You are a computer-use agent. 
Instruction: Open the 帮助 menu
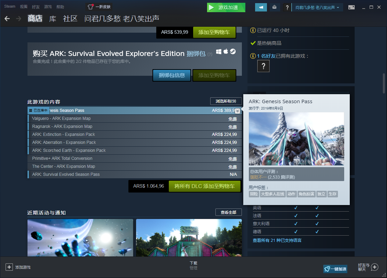tap(60, 7)
